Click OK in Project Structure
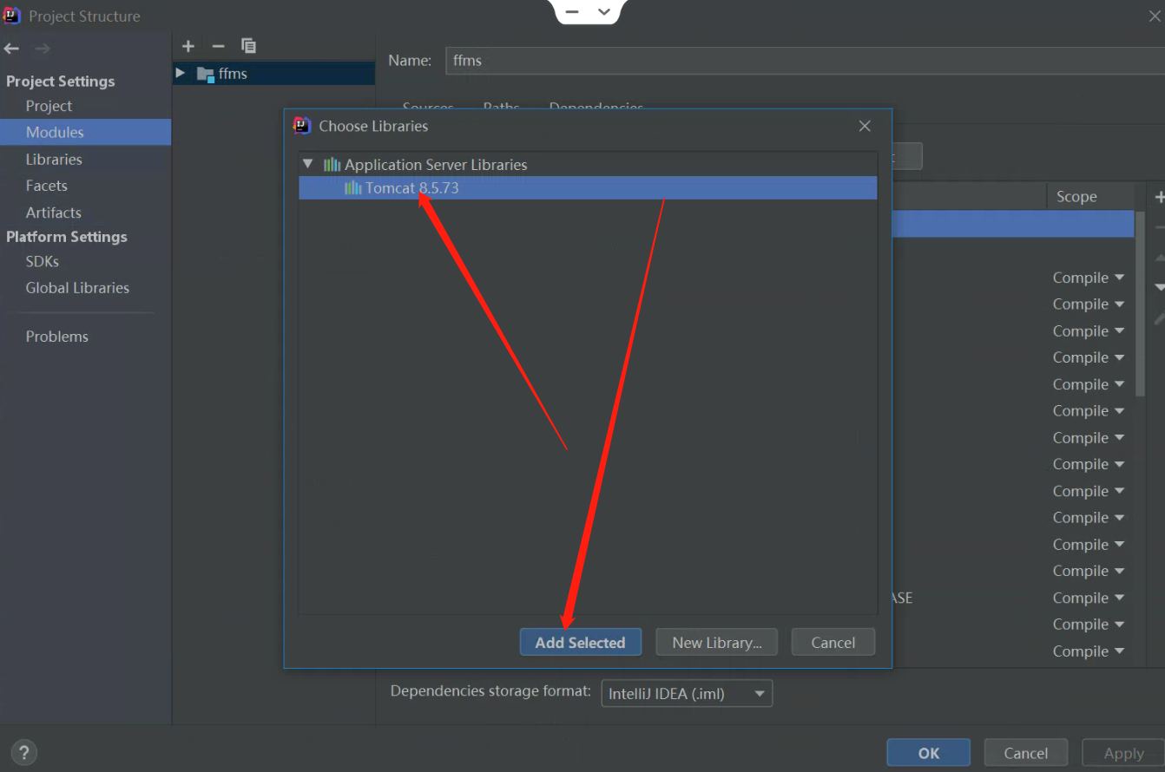This screenshot has height=772, width=1165. 928,753
